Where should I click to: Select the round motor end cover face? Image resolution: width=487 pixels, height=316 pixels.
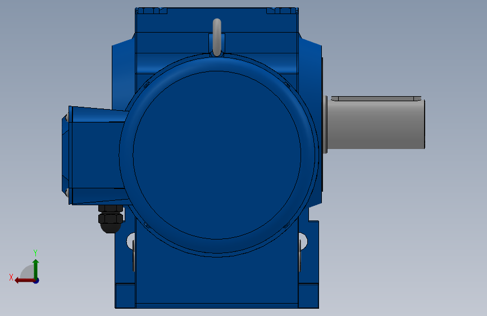tap(217, 155)
